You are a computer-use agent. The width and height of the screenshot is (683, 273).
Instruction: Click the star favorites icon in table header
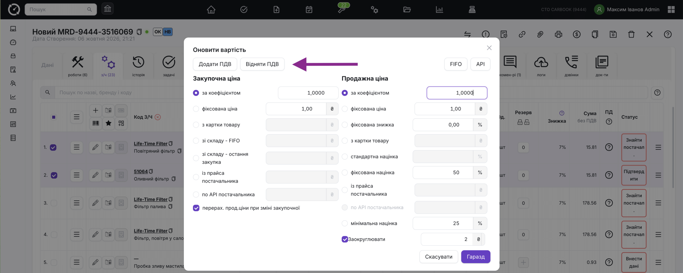[108, 123]
